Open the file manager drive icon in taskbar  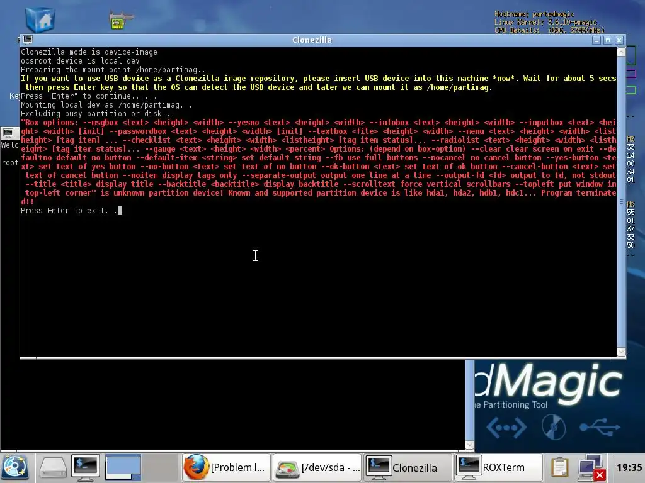(x=52, y=468)
